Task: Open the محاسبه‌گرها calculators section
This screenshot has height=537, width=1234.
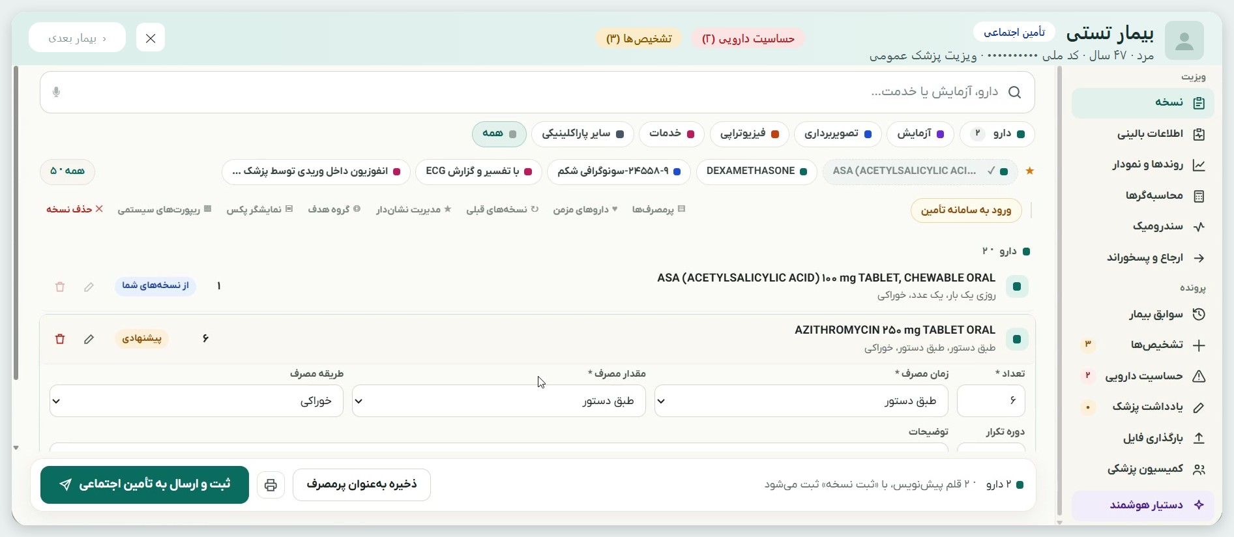Action: pos(1143,196)
